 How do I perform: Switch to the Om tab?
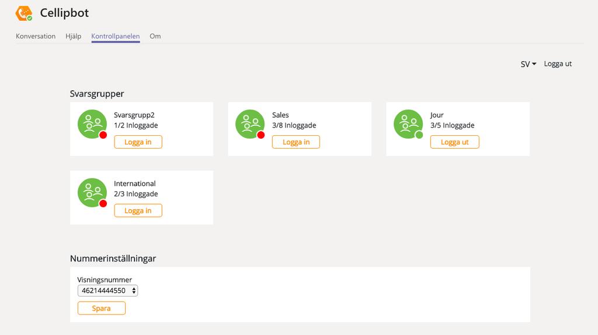coord(155,36)
